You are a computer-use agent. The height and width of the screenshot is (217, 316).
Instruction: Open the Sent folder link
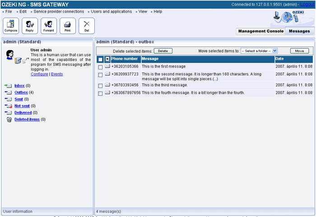coord(19,99)
